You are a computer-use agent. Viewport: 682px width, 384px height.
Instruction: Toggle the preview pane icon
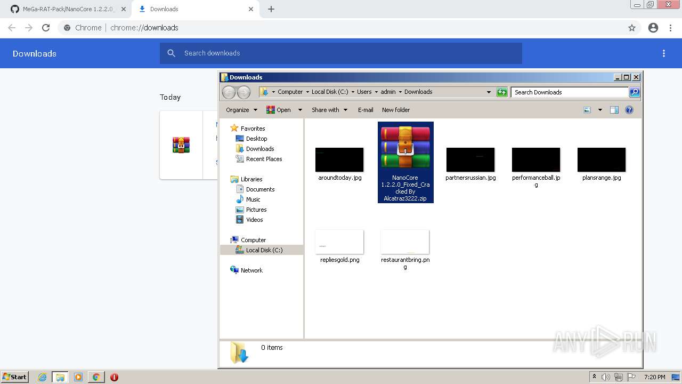tap(614, 110)
